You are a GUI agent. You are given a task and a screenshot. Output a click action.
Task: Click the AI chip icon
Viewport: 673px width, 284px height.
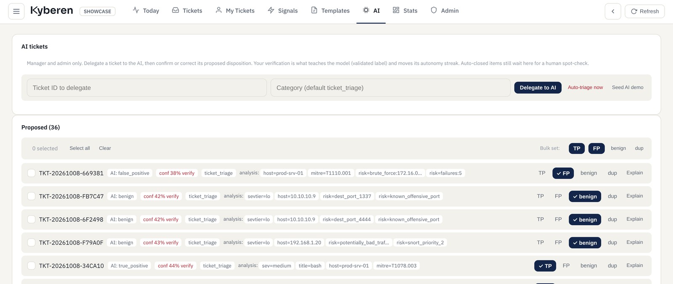coord(366,10)
